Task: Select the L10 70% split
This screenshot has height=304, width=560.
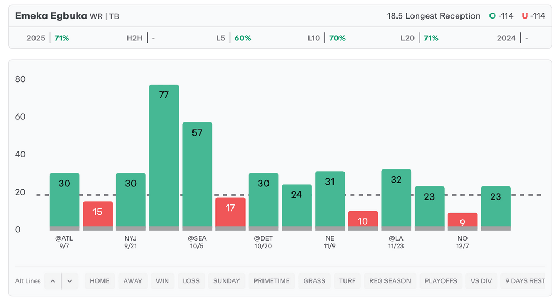Action: click(x=326, y=38)
